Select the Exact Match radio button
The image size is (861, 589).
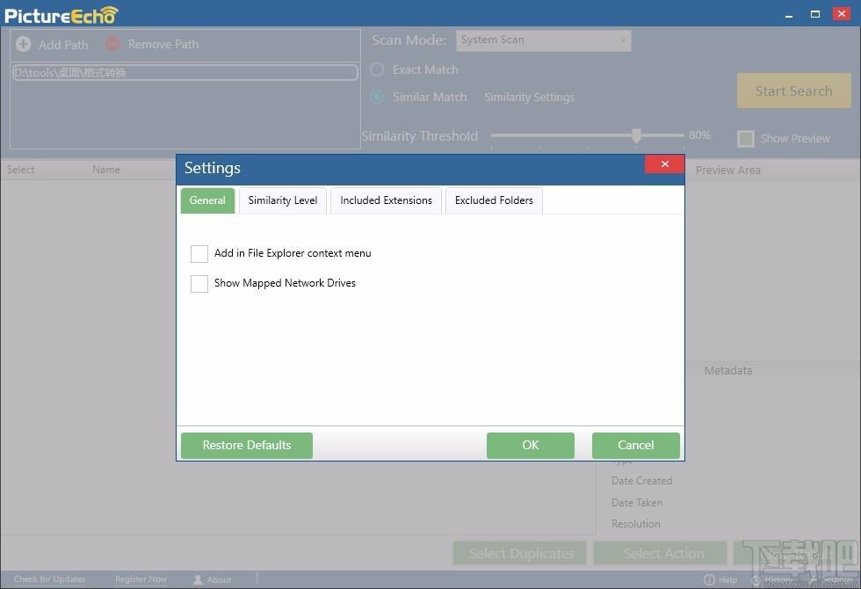tap(377, 69)
